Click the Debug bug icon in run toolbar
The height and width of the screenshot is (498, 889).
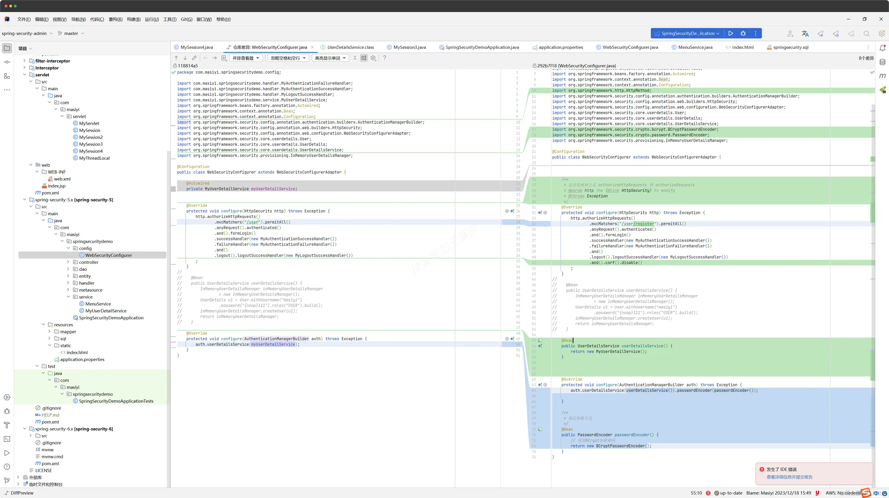[743, 33]
